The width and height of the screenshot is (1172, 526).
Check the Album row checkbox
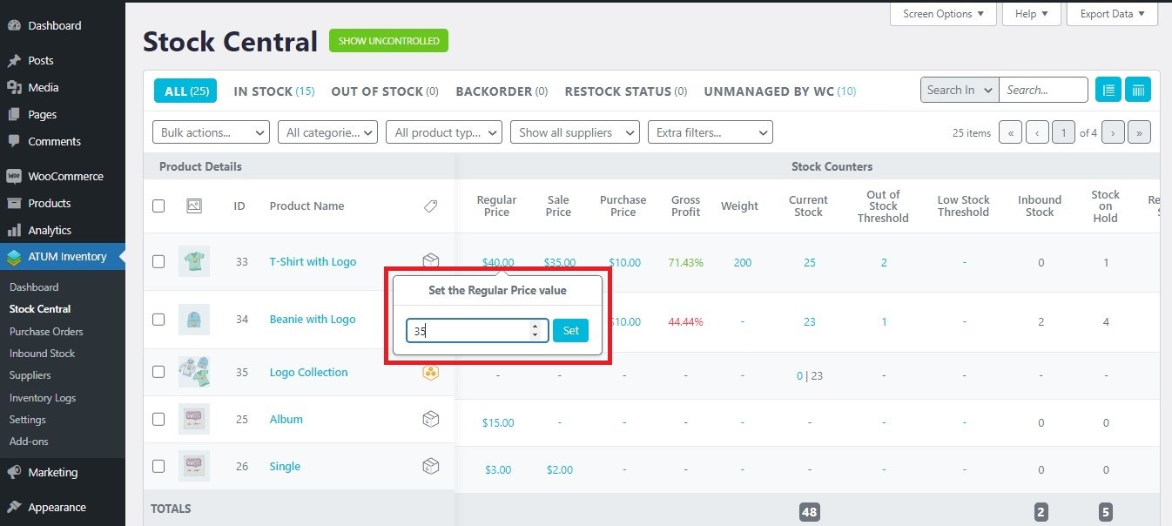click(x=158, y=419)
